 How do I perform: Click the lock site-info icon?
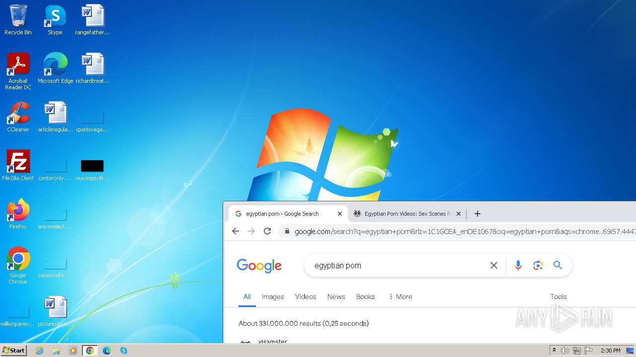coord(287,232)
